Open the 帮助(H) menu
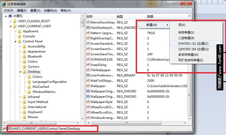The width and height of the screenshot is (226, 135). pyautogui.click(x=66, y=10)
